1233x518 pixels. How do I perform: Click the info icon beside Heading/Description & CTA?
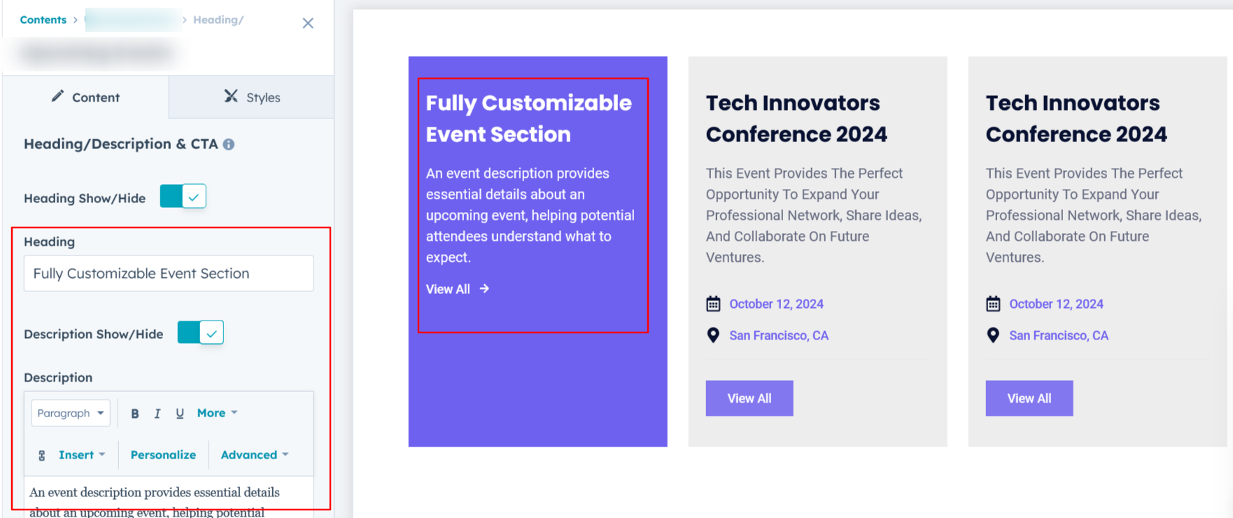tap(229, 144)
